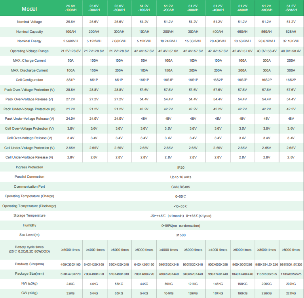Select the Up to 16 units text

[x=180, y=177]
